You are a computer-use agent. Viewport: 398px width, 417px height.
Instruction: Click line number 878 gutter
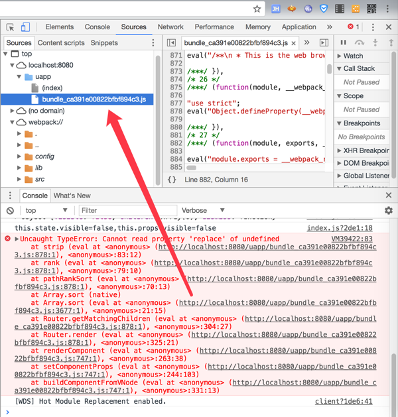coord(176,111)
